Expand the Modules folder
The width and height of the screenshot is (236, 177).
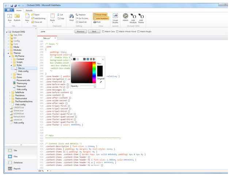click(8, 50)
